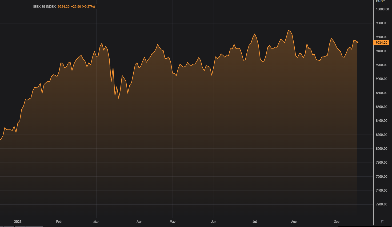Click the 8600.00 price axis label
392x227 pixels.
382,107
